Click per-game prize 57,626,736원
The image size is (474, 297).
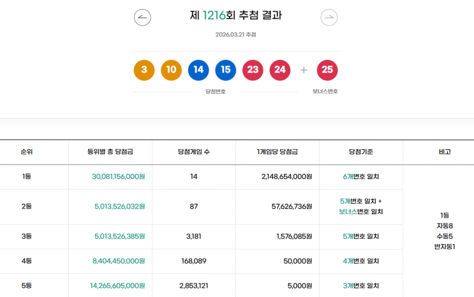pos(292,206)
